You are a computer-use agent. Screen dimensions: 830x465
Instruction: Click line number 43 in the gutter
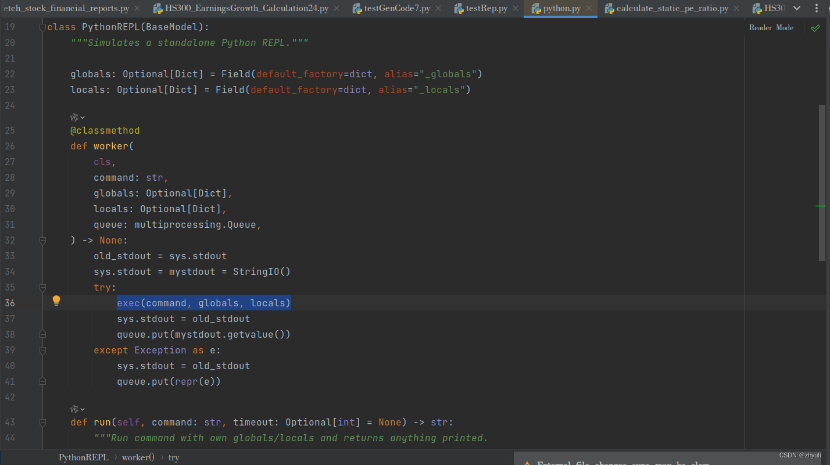9,422
